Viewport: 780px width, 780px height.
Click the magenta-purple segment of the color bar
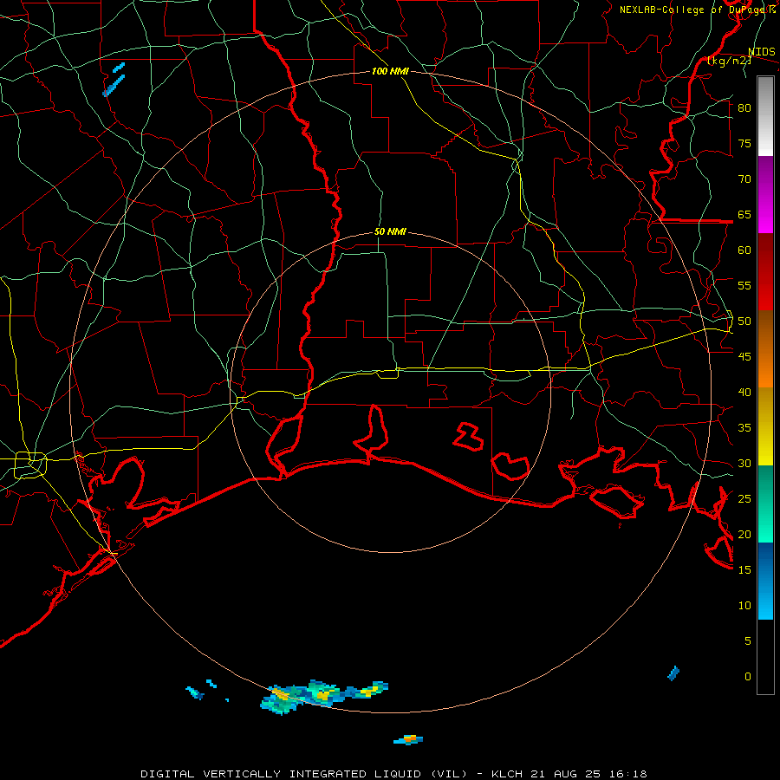tap(765, 194)
